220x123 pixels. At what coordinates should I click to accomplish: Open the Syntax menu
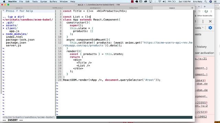coord(44,1)
